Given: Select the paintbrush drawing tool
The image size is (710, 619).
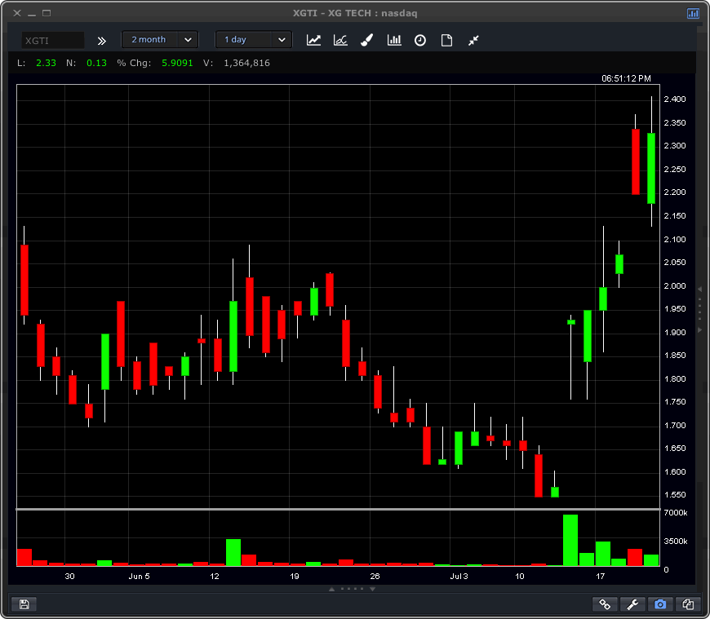Looking at the screenshot, I should [366, 40].
